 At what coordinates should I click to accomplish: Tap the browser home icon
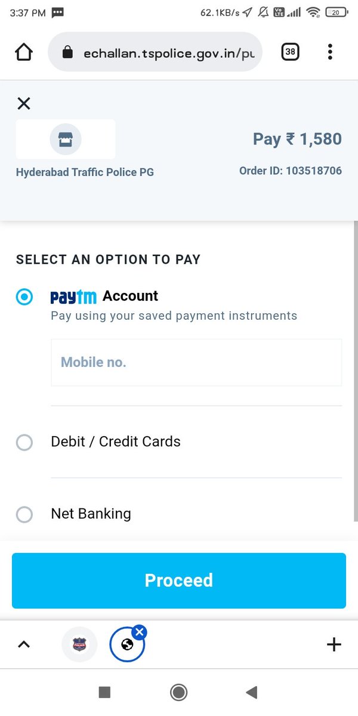click(x=23, y=52)
